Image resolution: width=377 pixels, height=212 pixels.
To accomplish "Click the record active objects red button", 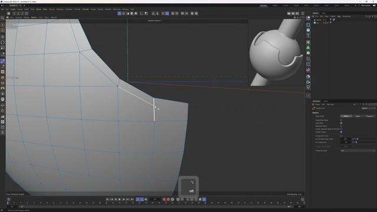I will (164, 199).
